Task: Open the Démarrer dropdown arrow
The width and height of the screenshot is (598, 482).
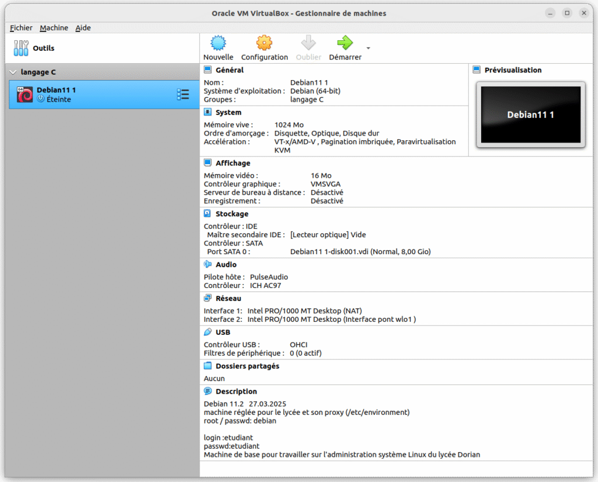Action: [368, 48]
